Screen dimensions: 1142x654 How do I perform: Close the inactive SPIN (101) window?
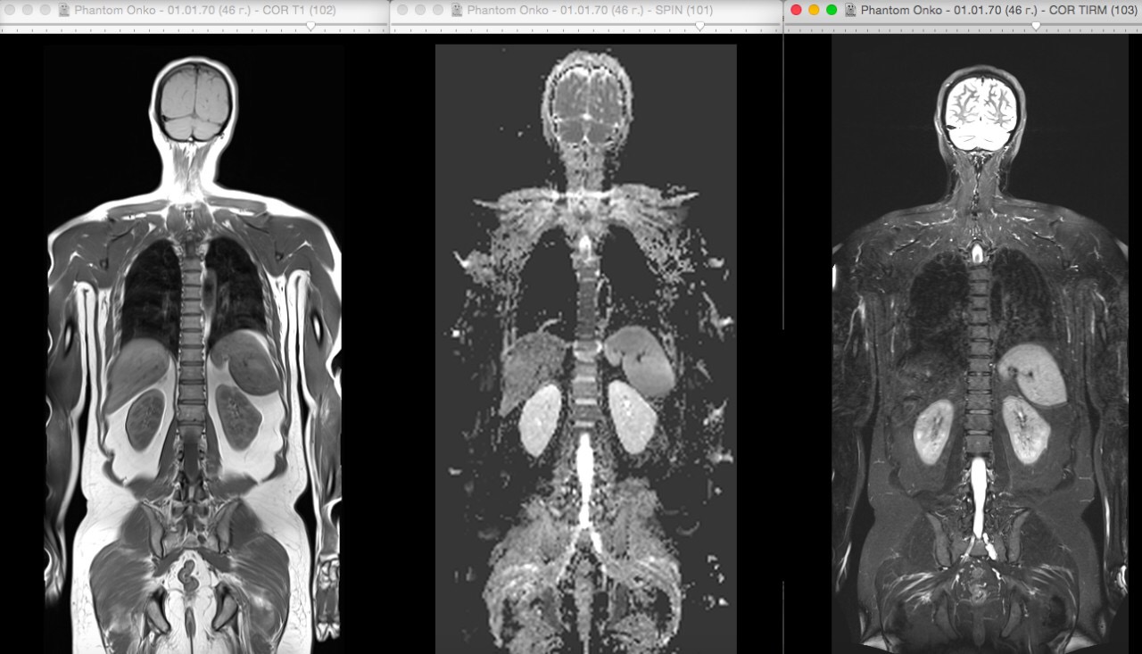click(403, 10)
